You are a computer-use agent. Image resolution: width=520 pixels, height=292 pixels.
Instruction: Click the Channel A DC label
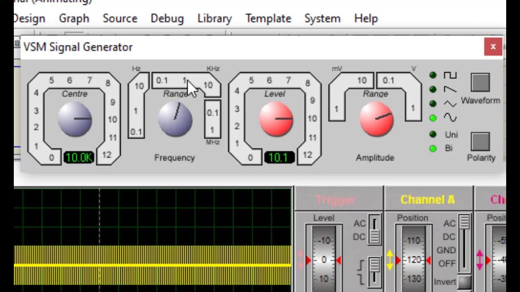coord(449,237)
